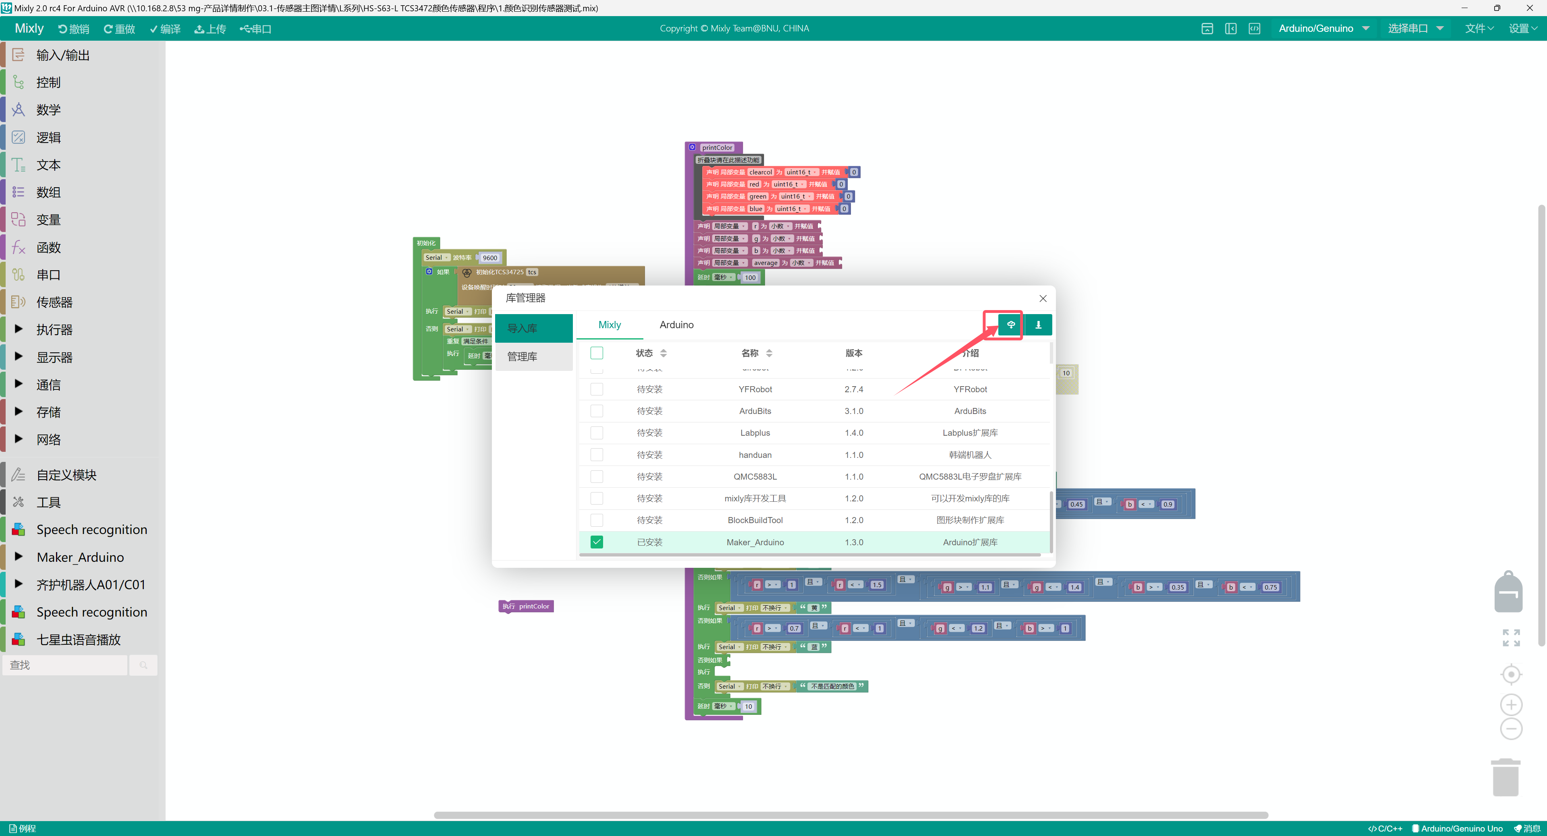Toggle the code view icon in toolbar

coord(1255,29)
